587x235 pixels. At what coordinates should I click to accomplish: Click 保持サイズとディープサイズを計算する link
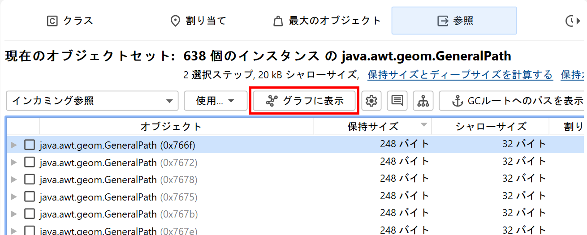point(460,75)
